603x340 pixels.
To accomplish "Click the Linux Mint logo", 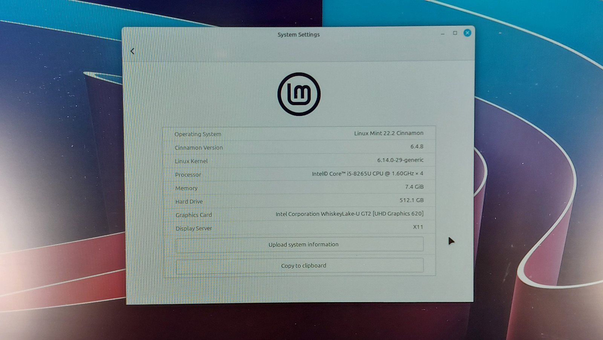I will click(x=299, y=94).
